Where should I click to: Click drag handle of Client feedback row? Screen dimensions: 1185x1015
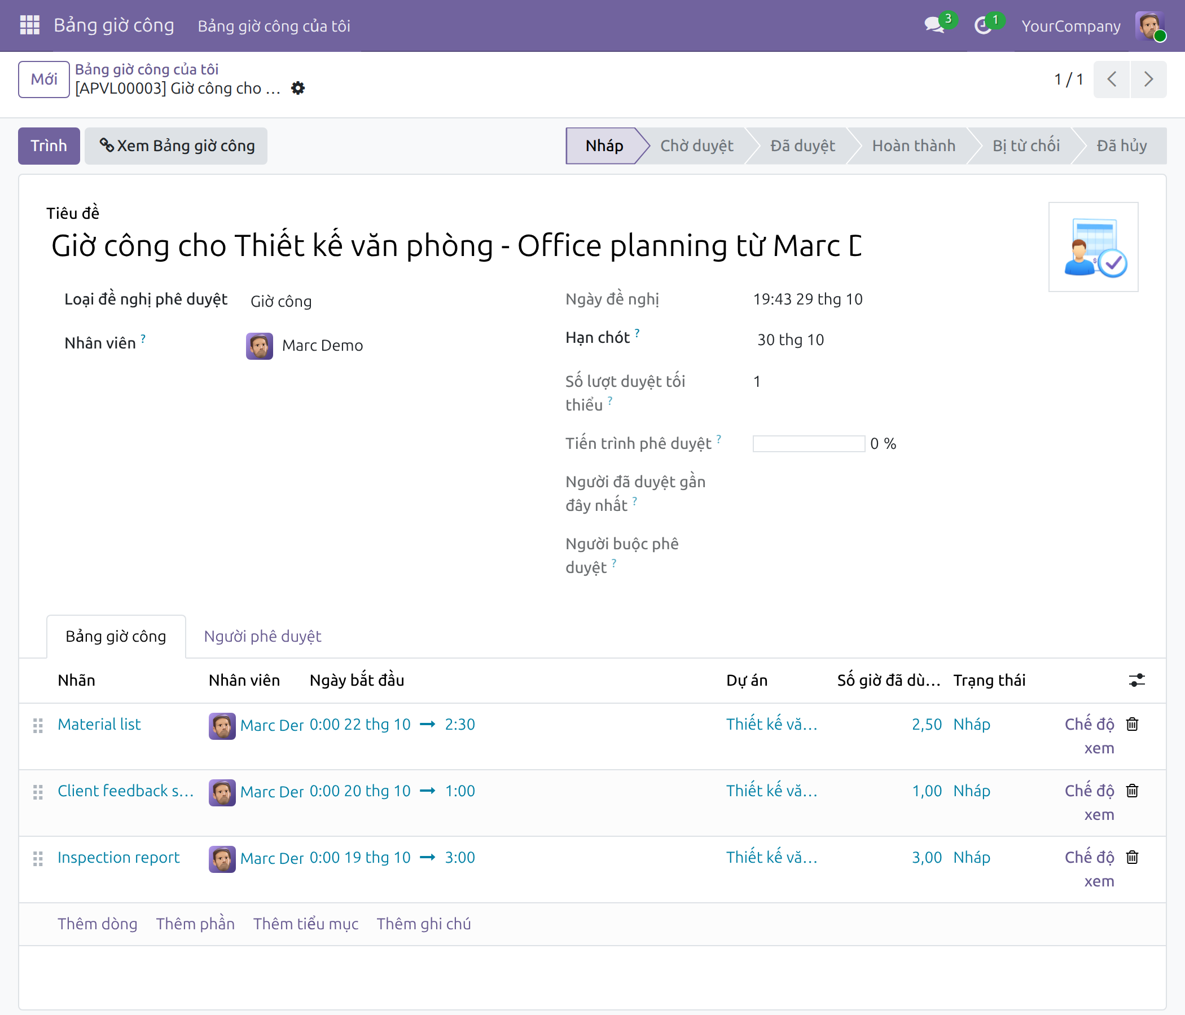(38, 792)
